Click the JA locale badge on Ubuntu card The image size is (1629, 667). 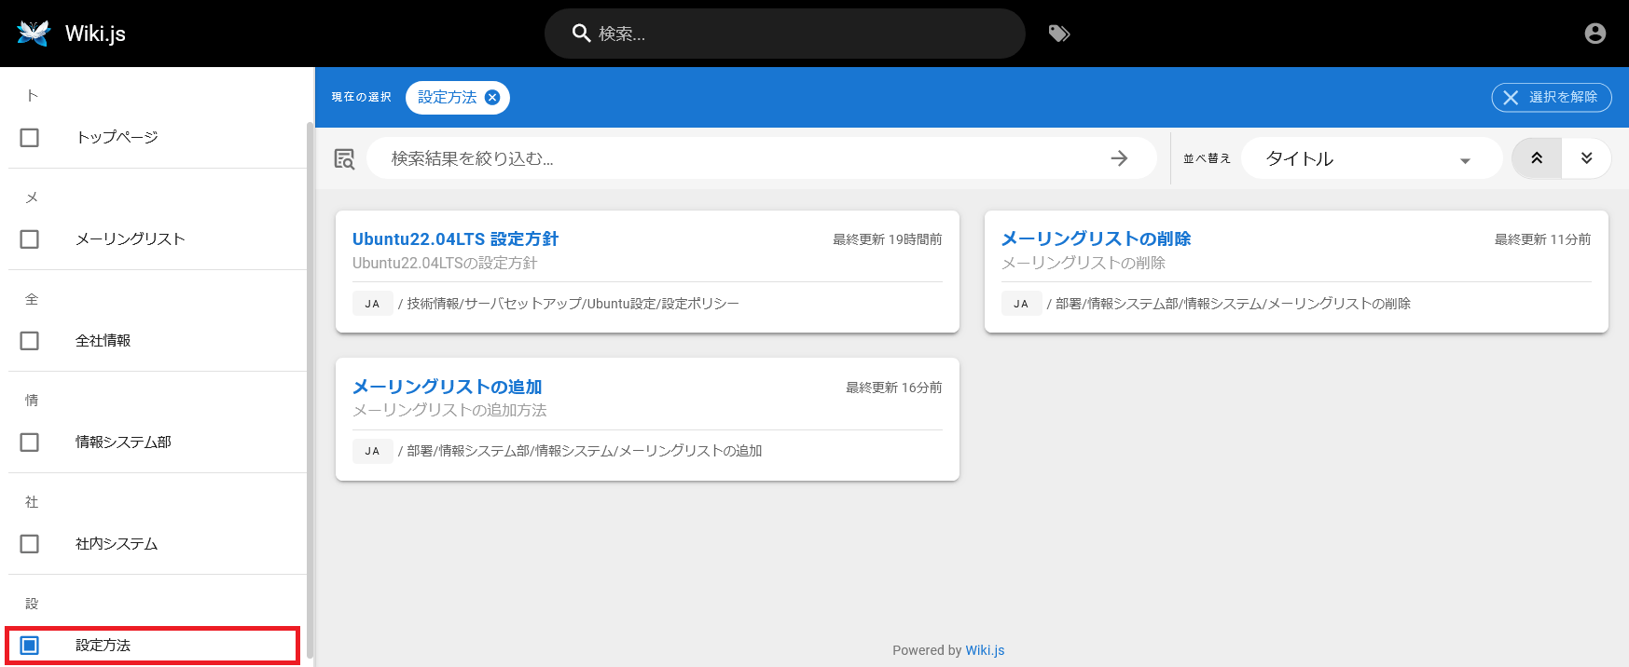[x=372, y=304]
